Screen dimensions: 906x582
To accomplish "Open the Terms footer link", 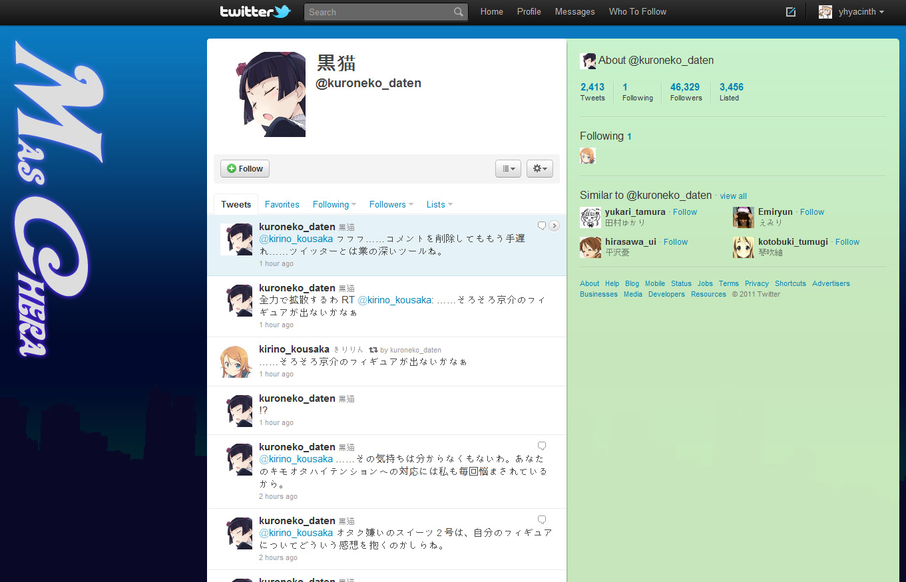I will pos(729,283).
